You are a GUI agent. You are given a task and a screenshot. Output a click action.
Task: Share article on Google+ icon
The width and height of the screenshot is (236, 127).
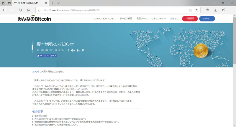pos(73,50)
